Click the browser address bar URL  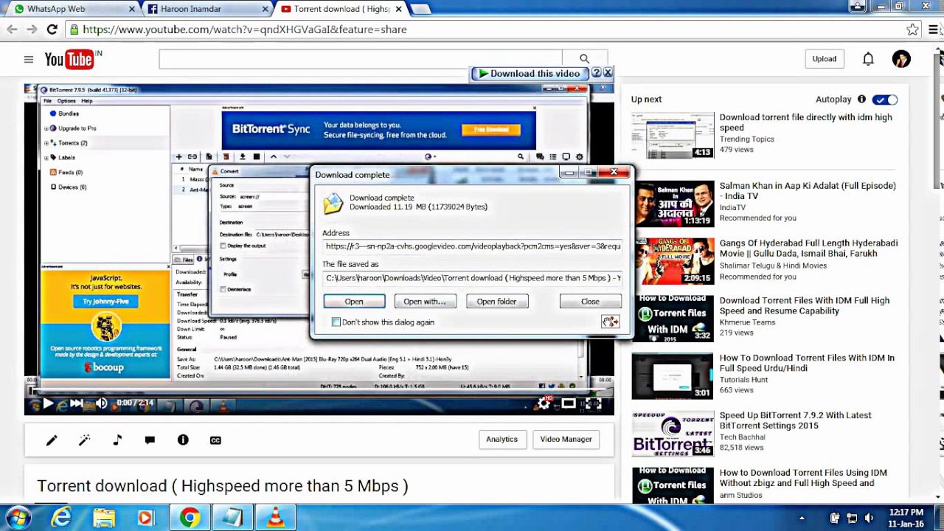coord(245,29)
